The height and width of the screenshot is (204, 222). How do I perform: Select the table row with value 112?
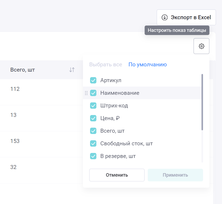tap(41, 92)
